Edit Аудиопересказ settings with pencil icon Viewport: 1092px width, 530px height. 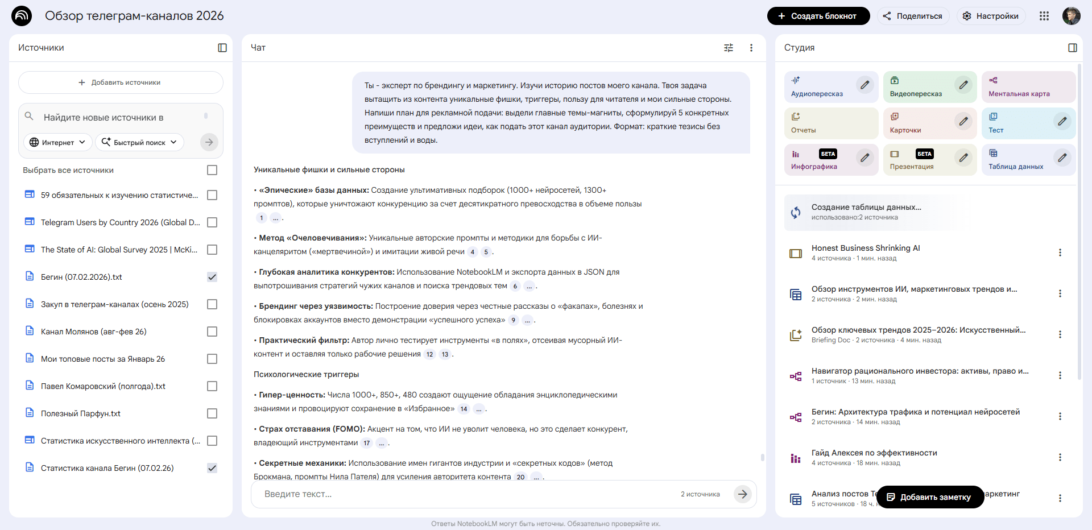point(864,85)
